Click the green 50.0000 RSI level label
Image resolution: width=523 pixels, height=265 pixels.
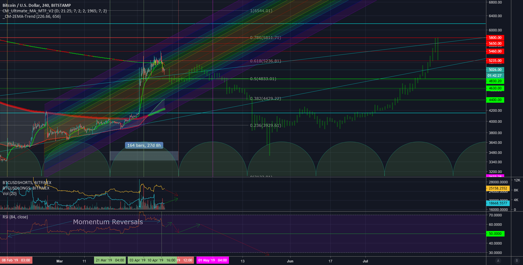(495, 234)
